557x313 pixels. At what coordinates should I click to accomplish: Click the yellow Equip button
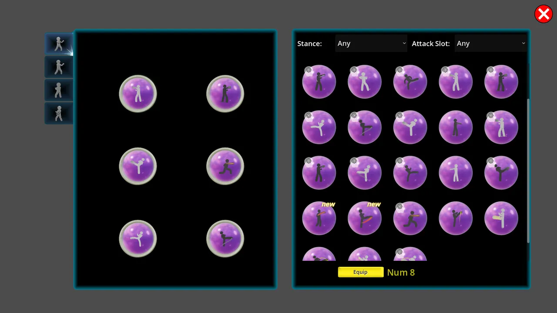361,272
